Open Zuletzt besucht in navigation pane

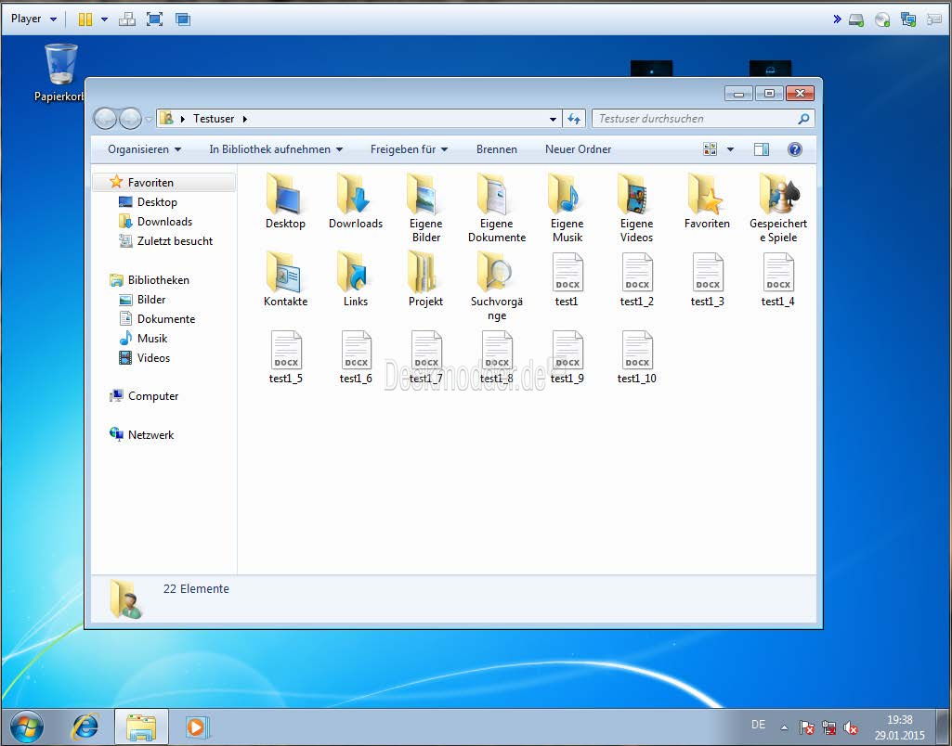coord(175,241)
